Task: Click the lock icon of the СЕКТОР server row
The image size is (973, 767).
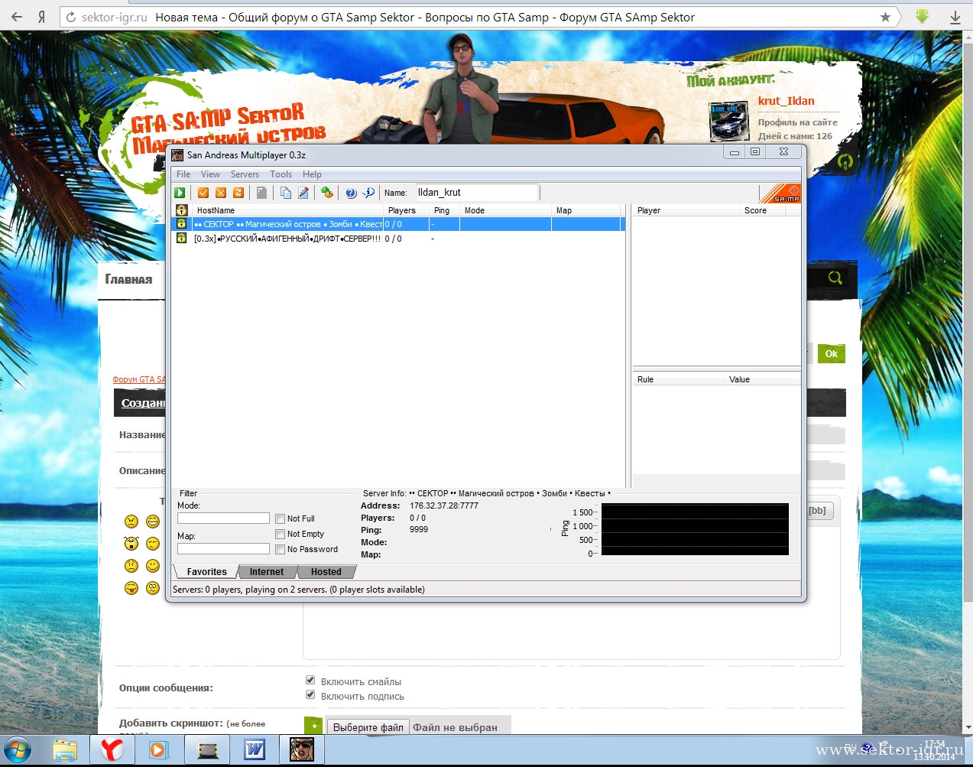Action: coord(181,224)
